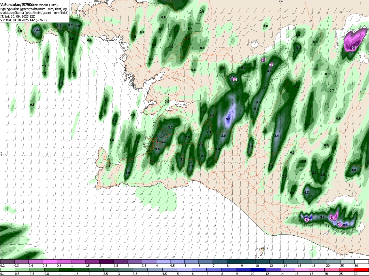The height and width of the screenshot is (276, 369).
Task: Select the 4.7 value in the southeast rain cell
Action: 307,193
